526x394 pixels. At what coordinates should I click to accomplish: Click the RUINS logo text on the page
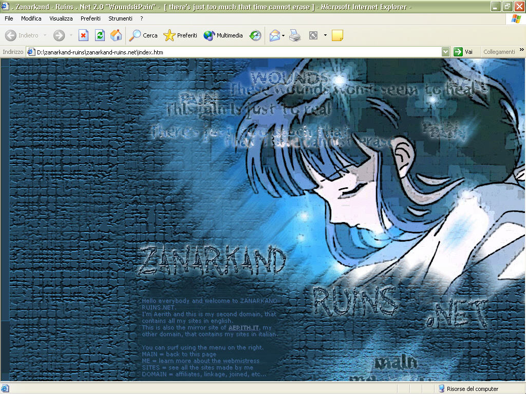click(x=355, y=302)
